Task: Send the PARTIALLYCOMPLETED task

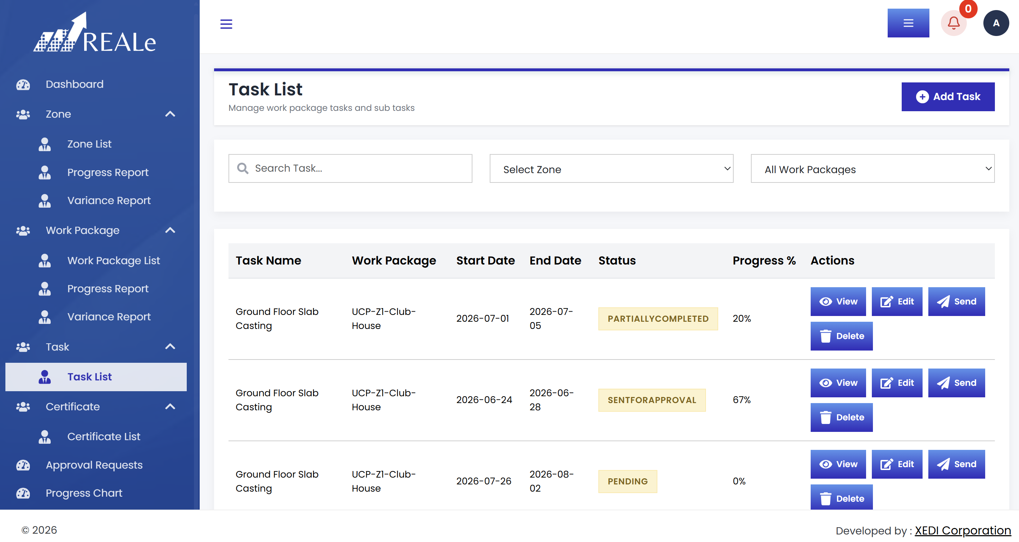Action: [956, 302]
